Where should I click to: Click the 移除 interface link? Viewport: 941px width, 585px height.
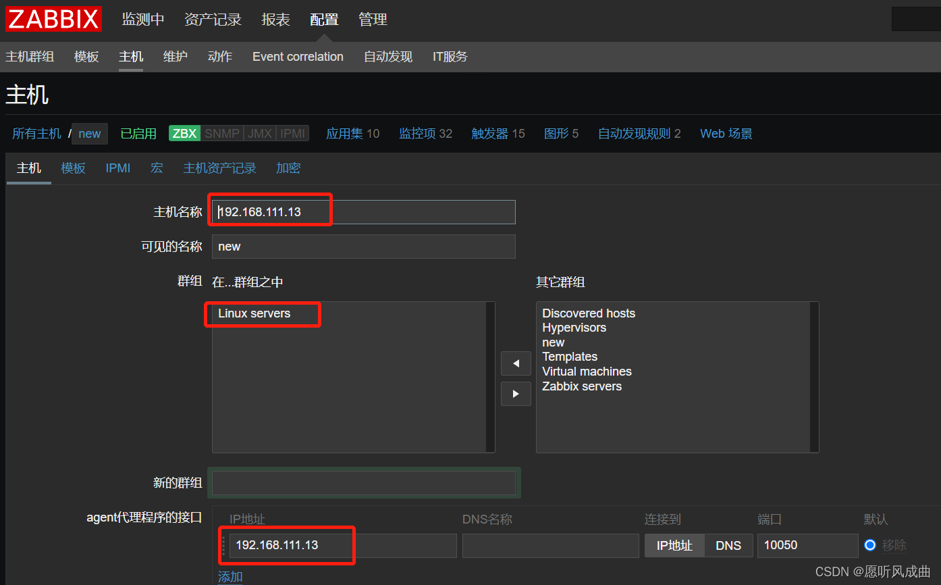click(x=894, y=545)
